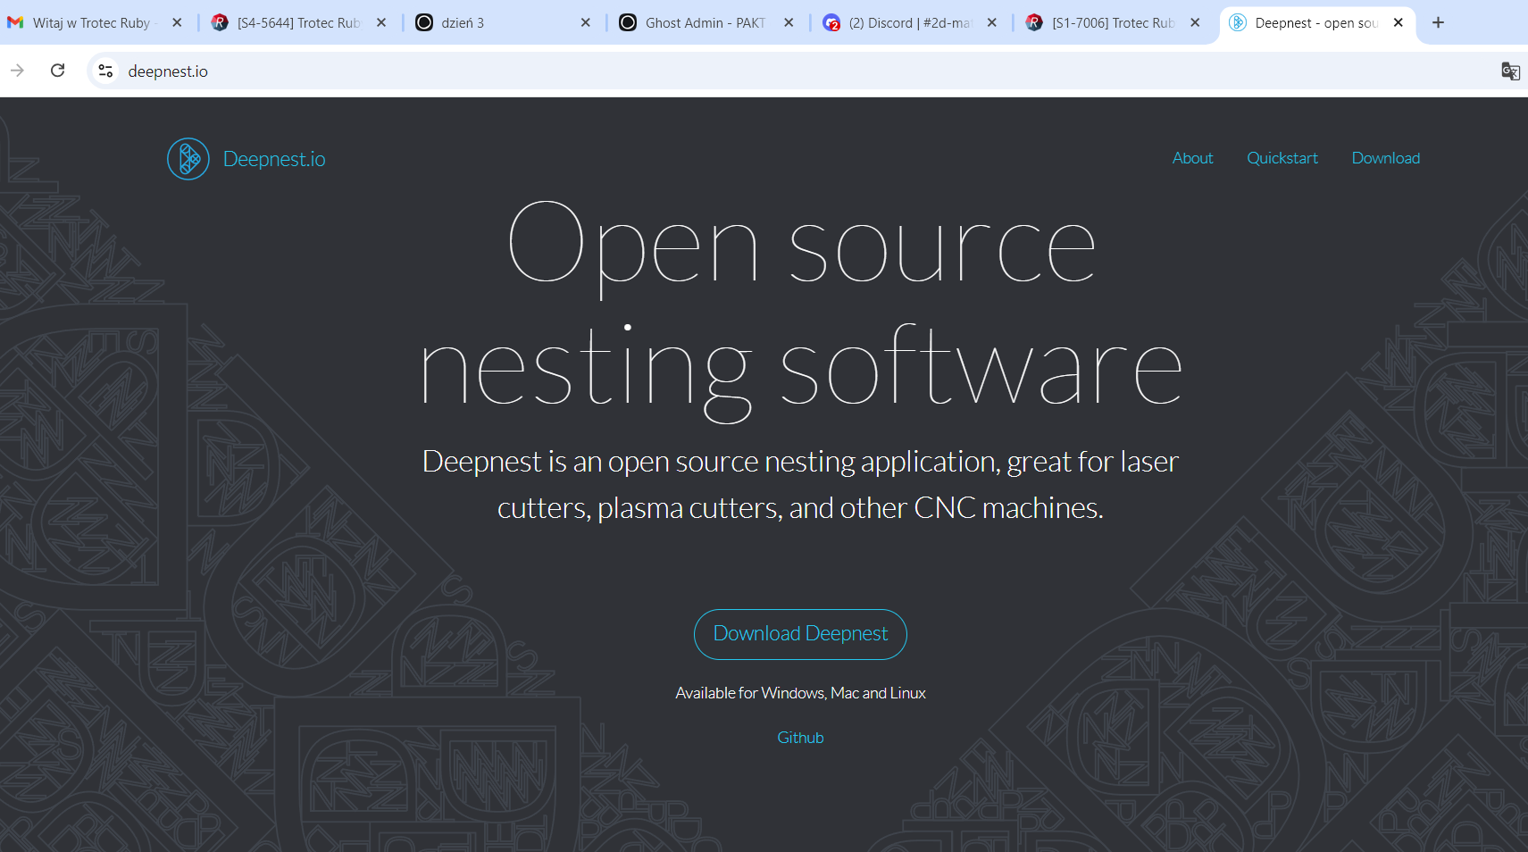Open Download in the top navigation

pos(1385,158)
